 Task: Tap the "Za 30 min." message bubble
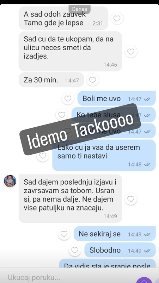(51, 80)
